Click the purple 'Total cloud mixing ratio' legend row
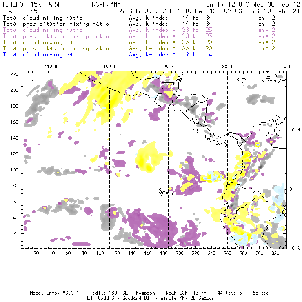 (139, 30)
